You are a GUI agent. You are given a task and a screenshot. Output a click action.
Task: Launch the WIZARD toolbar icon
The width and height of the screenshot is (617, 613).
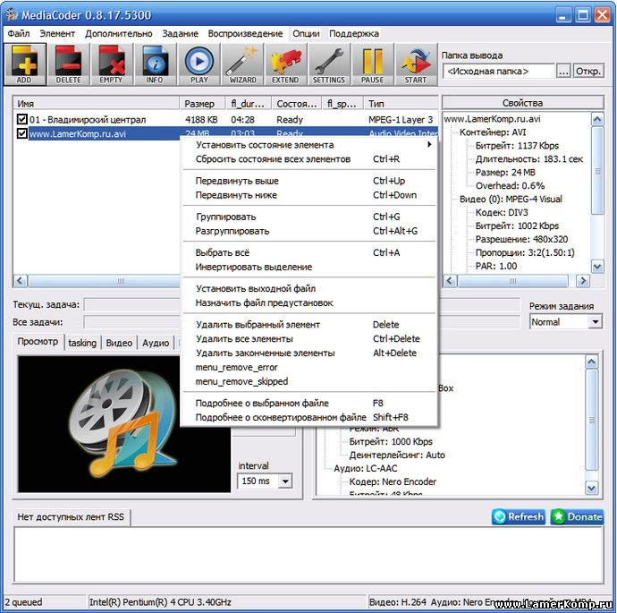point(242,64)
